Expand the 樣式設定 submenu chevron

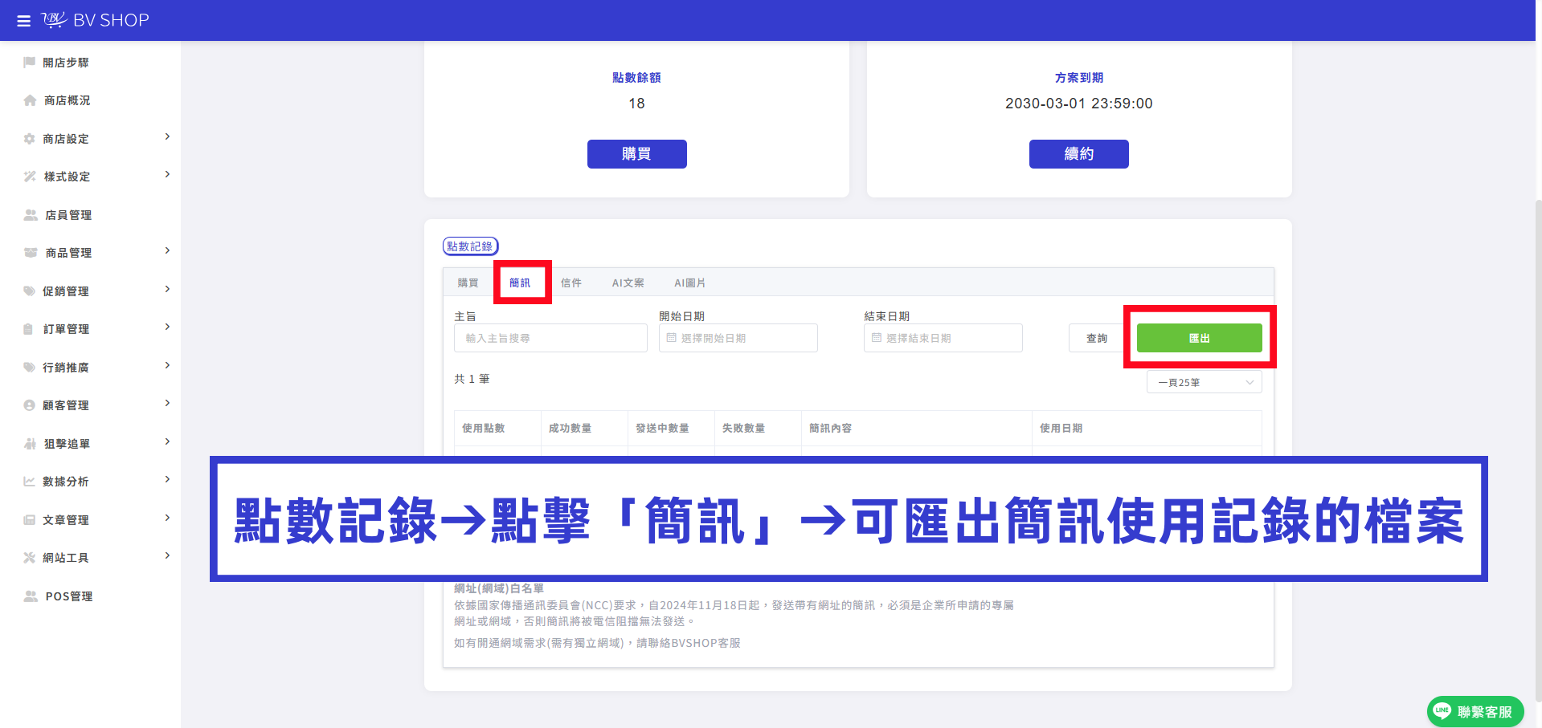167,175
